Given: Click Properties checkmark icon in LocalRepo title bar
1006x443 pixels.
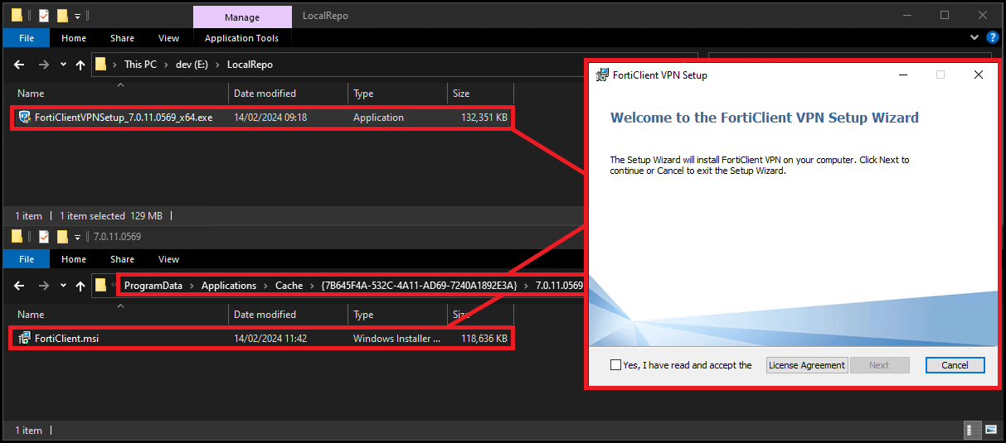Looking at the screenshot, I should (44, 15).
